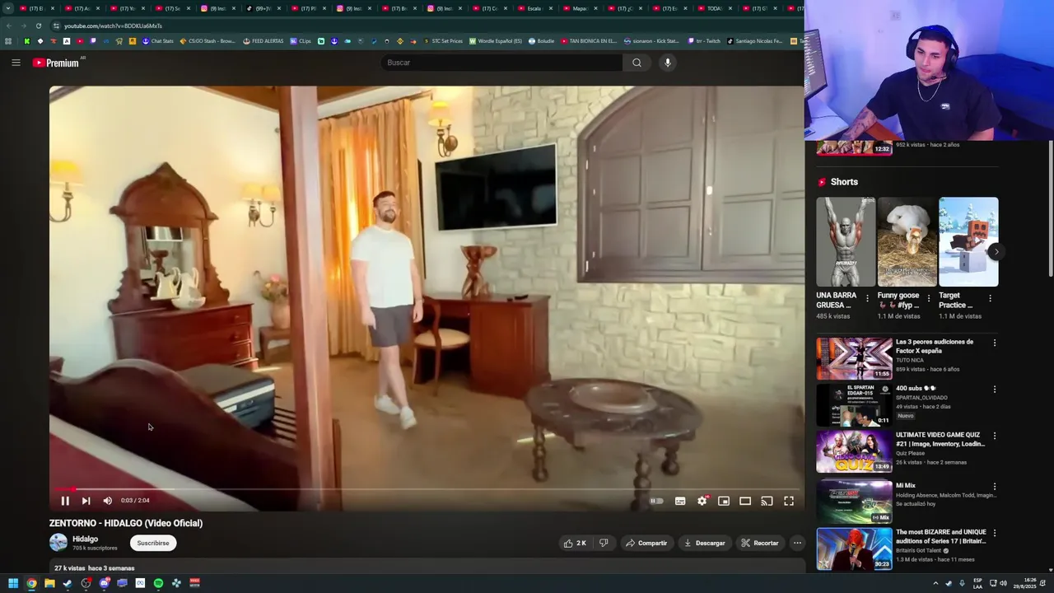Show hidden system tray icons chevron
This screenshot has width=1054, height=593.
(x=935, y=583)
